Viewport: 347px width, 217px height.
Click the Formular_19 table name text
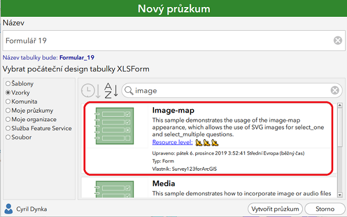(77, 57)
